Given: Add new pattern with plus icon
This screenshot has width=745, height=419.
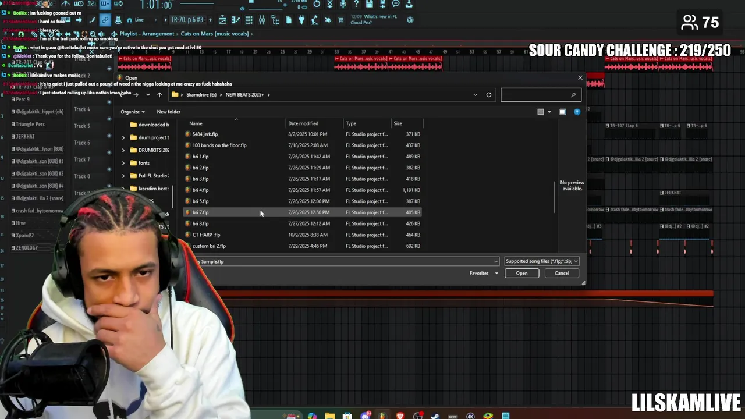Looking at the screenshot, I should tap(210, 20).
